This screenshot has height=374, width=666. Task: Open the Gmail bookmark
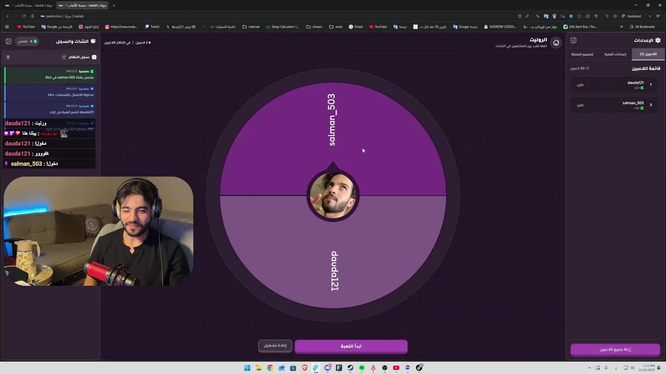coord(355,26)
